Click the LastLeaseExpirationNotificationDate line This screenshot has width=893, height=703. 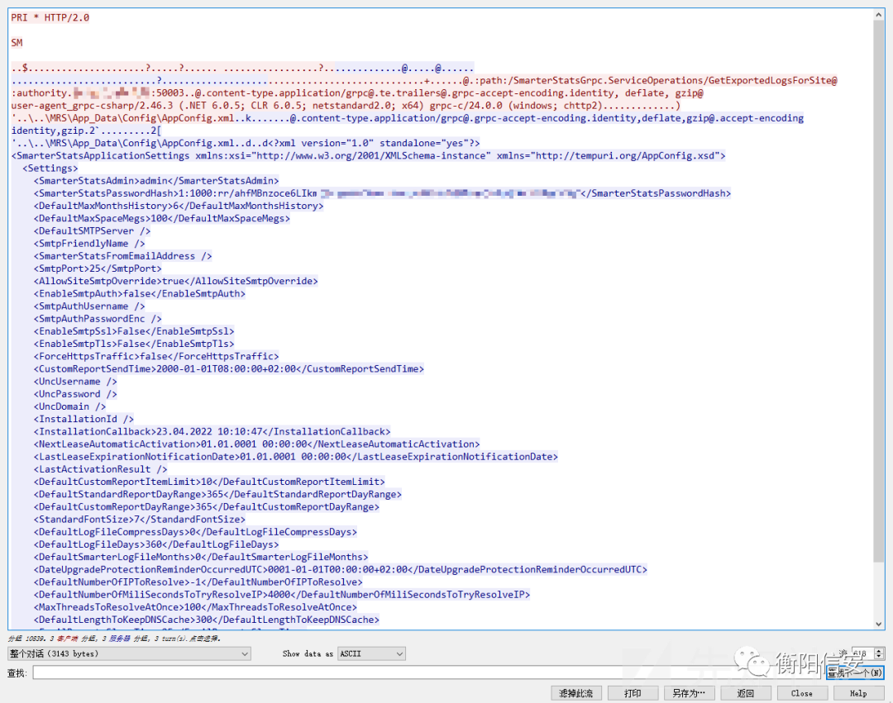pos(295,456)
